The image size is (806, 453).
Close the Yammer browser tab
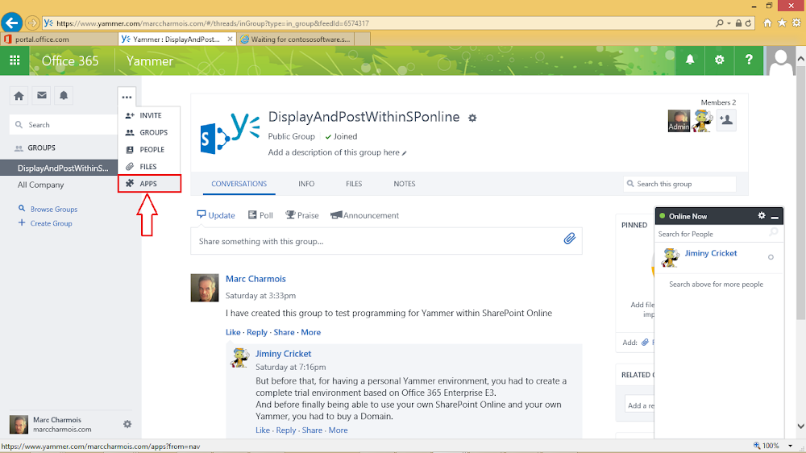(x=230, y=39)
